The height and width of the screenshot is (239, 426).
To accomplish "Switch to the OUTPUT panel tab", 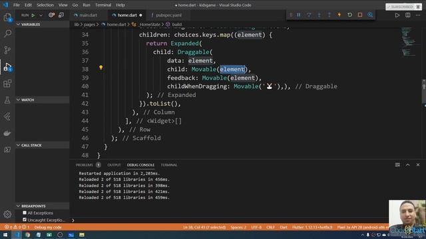I will point(114,165).
